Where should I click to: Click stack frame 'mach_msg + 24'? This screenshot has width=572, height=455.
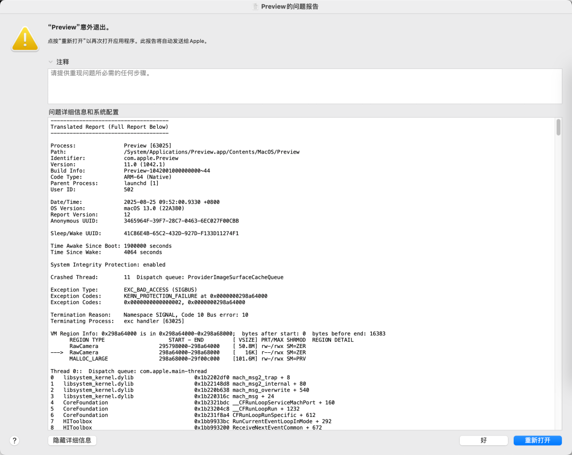tap(253, 396)
